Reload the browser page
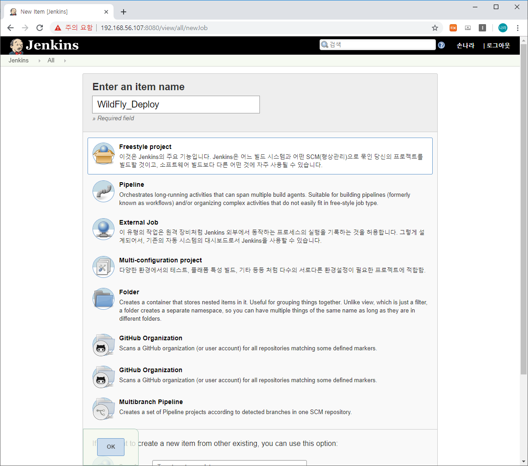The width and height of the screenshot is (528, 466). 40,28
